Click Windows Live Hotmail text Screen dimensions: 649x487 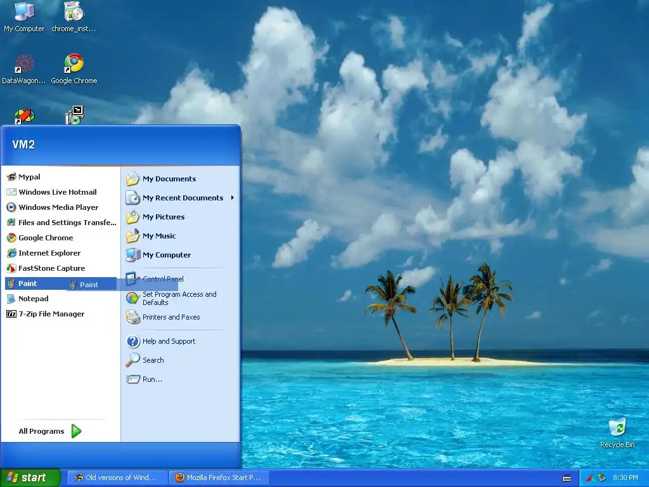58,192
